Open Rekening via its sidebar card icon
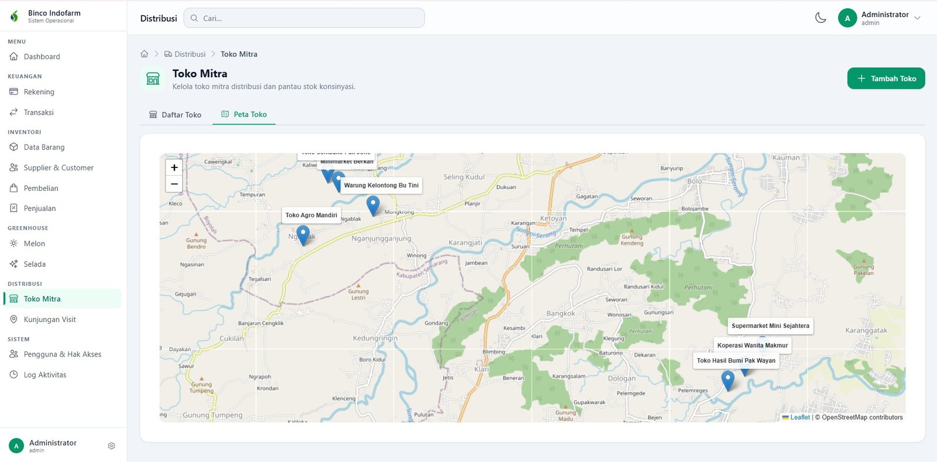 click(13, 92)
